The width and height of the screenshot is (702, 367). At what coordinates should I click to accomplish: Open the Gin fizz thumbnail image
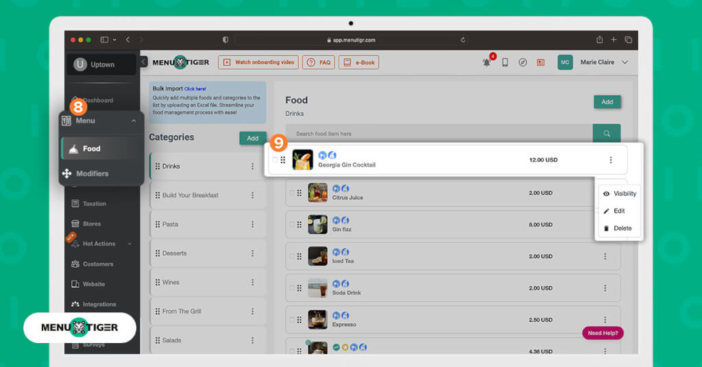coord(317,225)
